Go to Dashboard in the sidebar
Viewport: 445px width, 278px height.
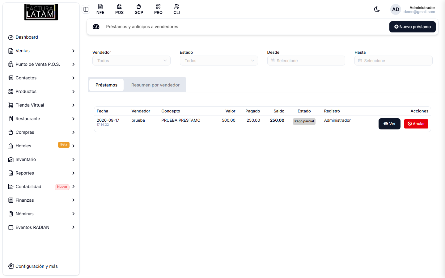[41, 37]
